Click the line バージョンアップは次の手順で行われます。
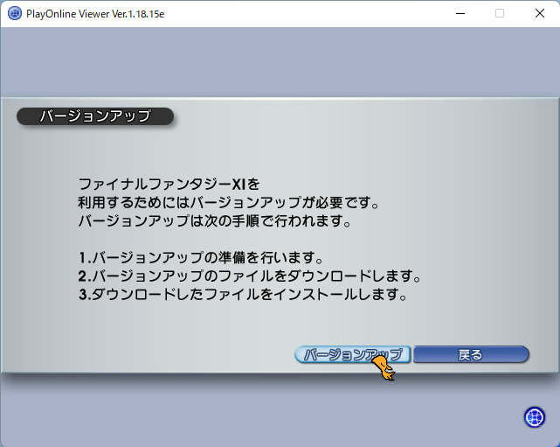The image size is (560, 447). pos(215,221)
